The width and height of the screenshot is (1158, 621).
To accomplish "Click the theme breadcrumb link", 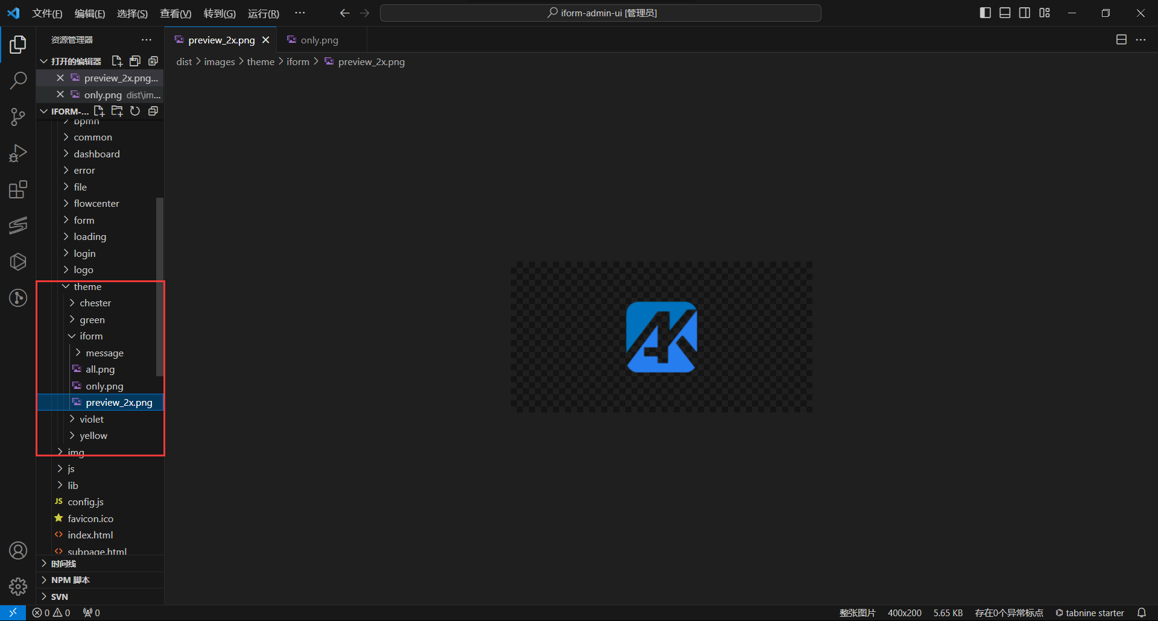I will tap(261, 61).
